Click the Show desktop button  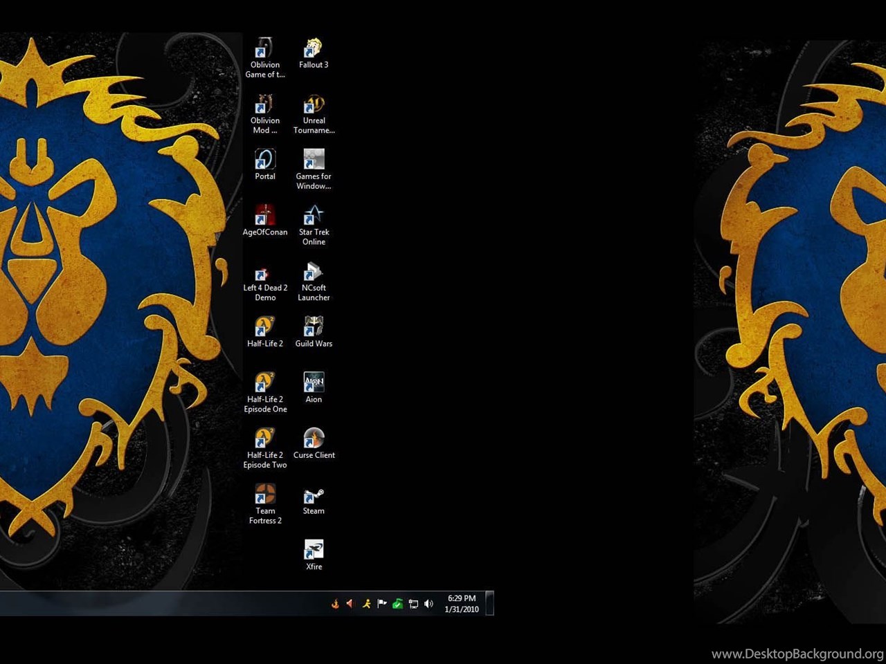click(x=489, y=603)
